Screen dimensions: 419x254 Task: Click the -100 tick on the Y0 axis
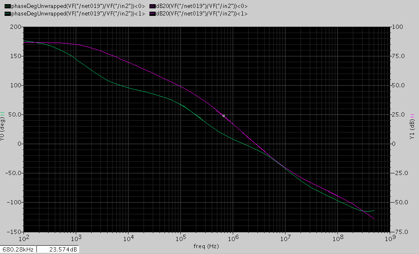click(14, 202)
